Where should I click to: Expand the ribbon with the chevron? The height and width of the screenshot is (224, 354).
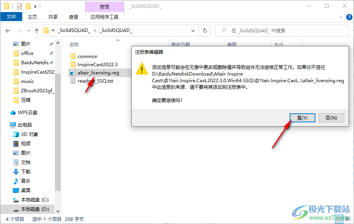pyautogui.click(x=341, y=17)
